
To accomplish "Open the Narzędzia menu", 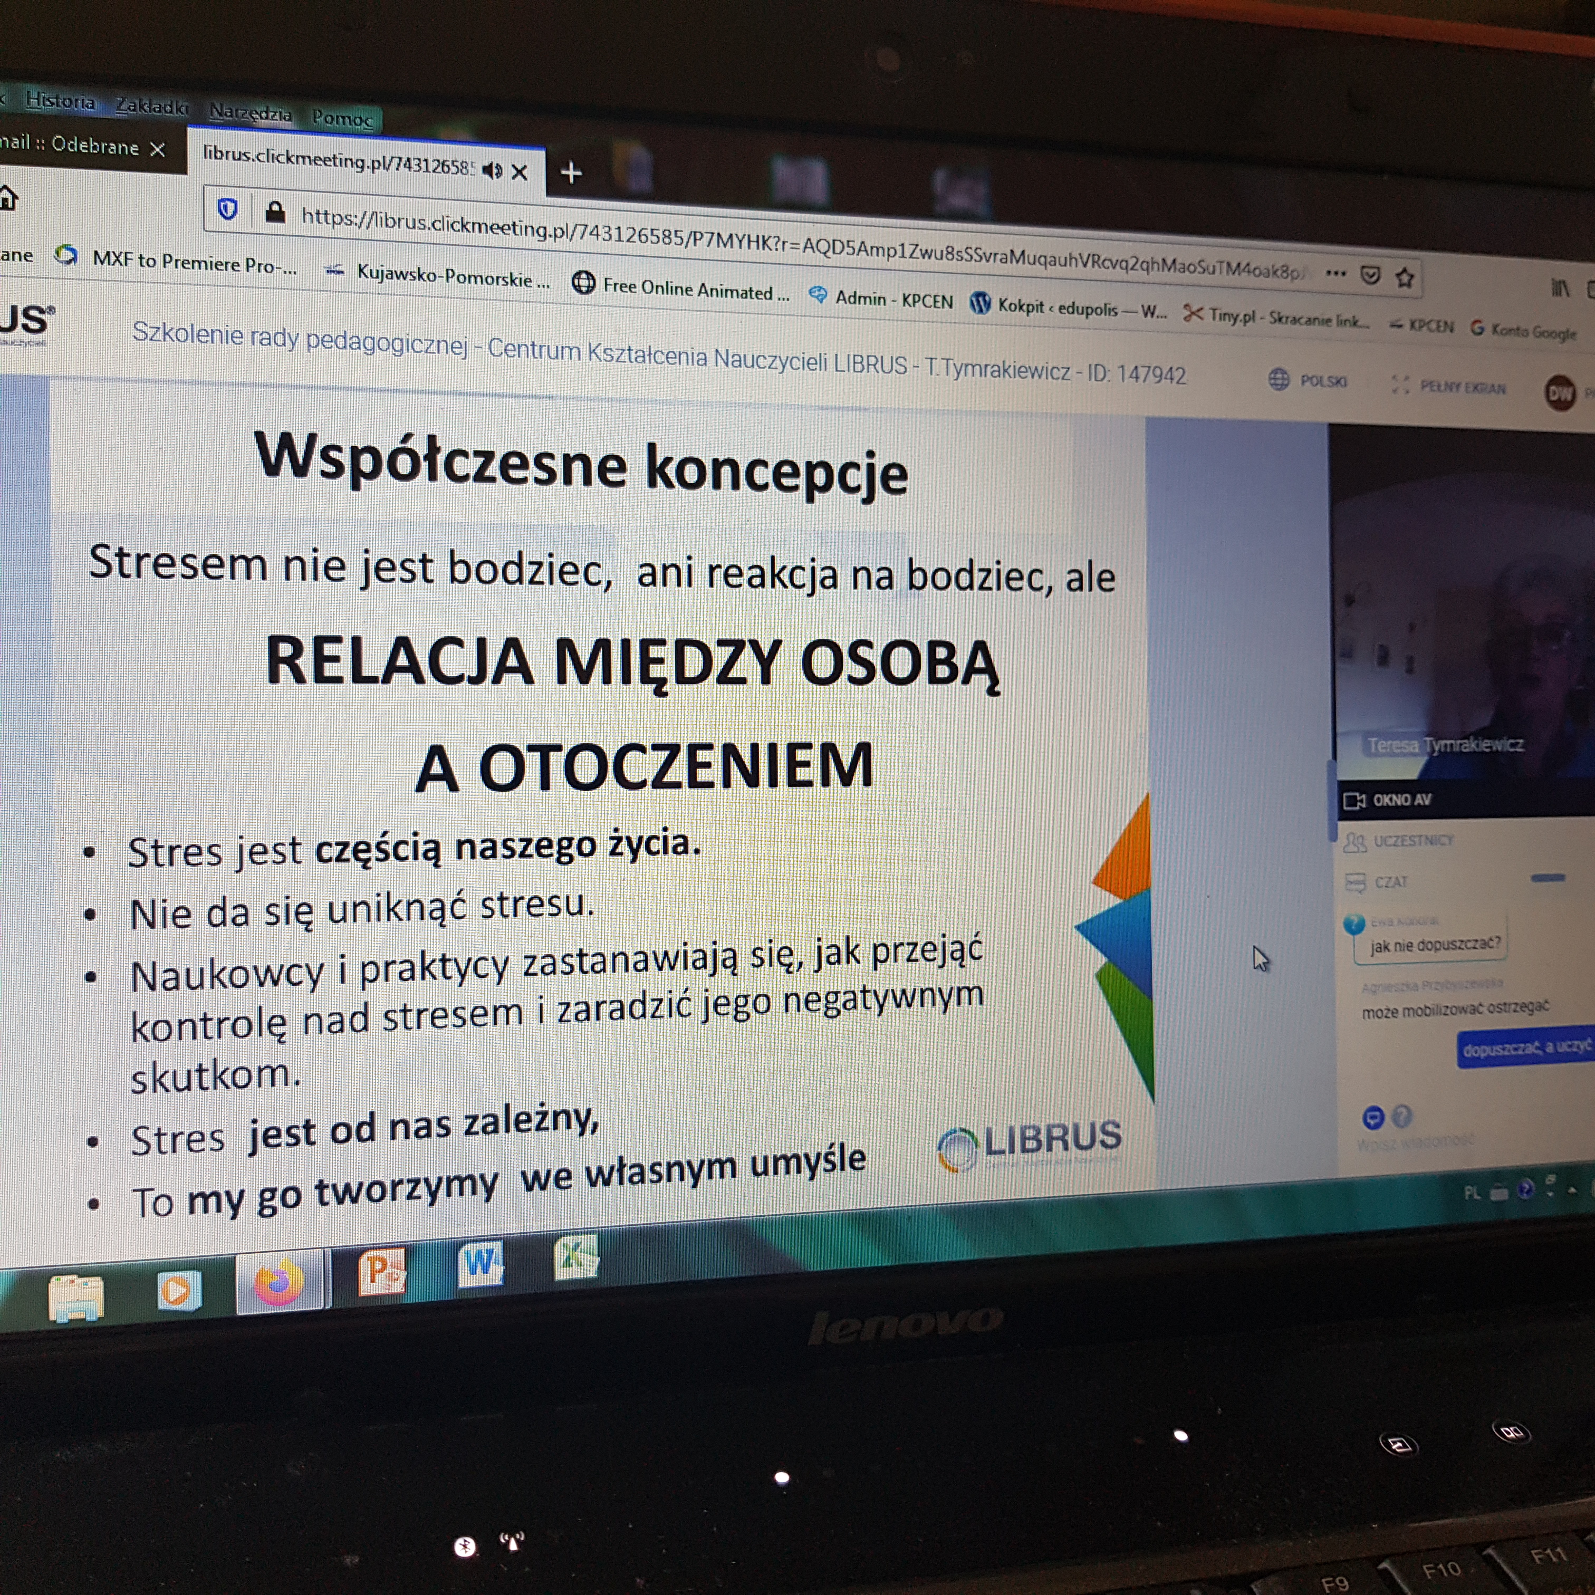I will tap(250, 112).
